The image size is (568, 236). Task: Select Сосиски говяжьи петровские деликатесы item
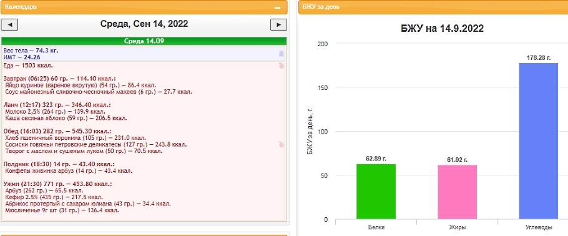(x=96, y=144)
